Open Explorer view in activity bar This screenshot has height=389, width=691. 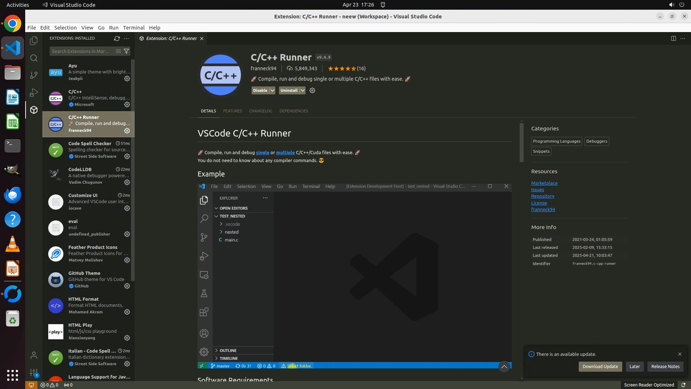(x=34, y=41)
